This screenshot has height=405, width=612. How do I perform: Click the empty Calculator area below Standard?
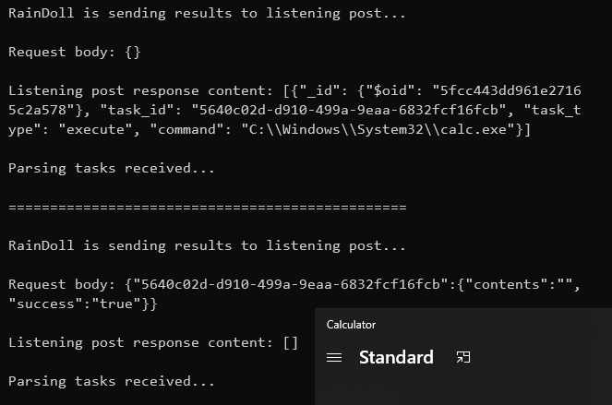pos(462,388)
